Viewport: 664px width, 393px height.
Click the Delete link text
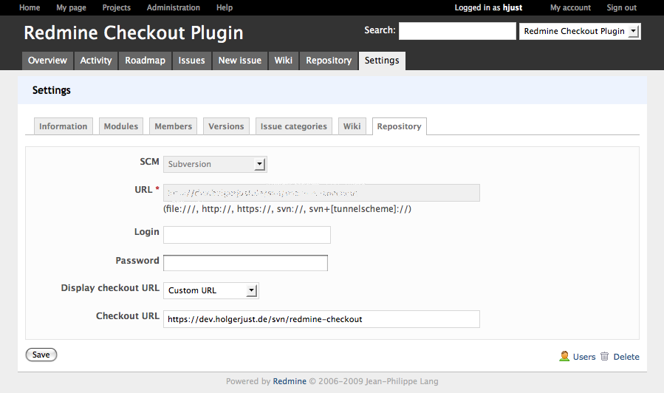[626, 357]
